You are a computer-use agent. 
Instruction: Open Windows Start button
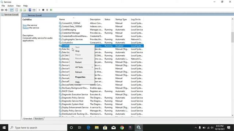click(x=4, y=128)
